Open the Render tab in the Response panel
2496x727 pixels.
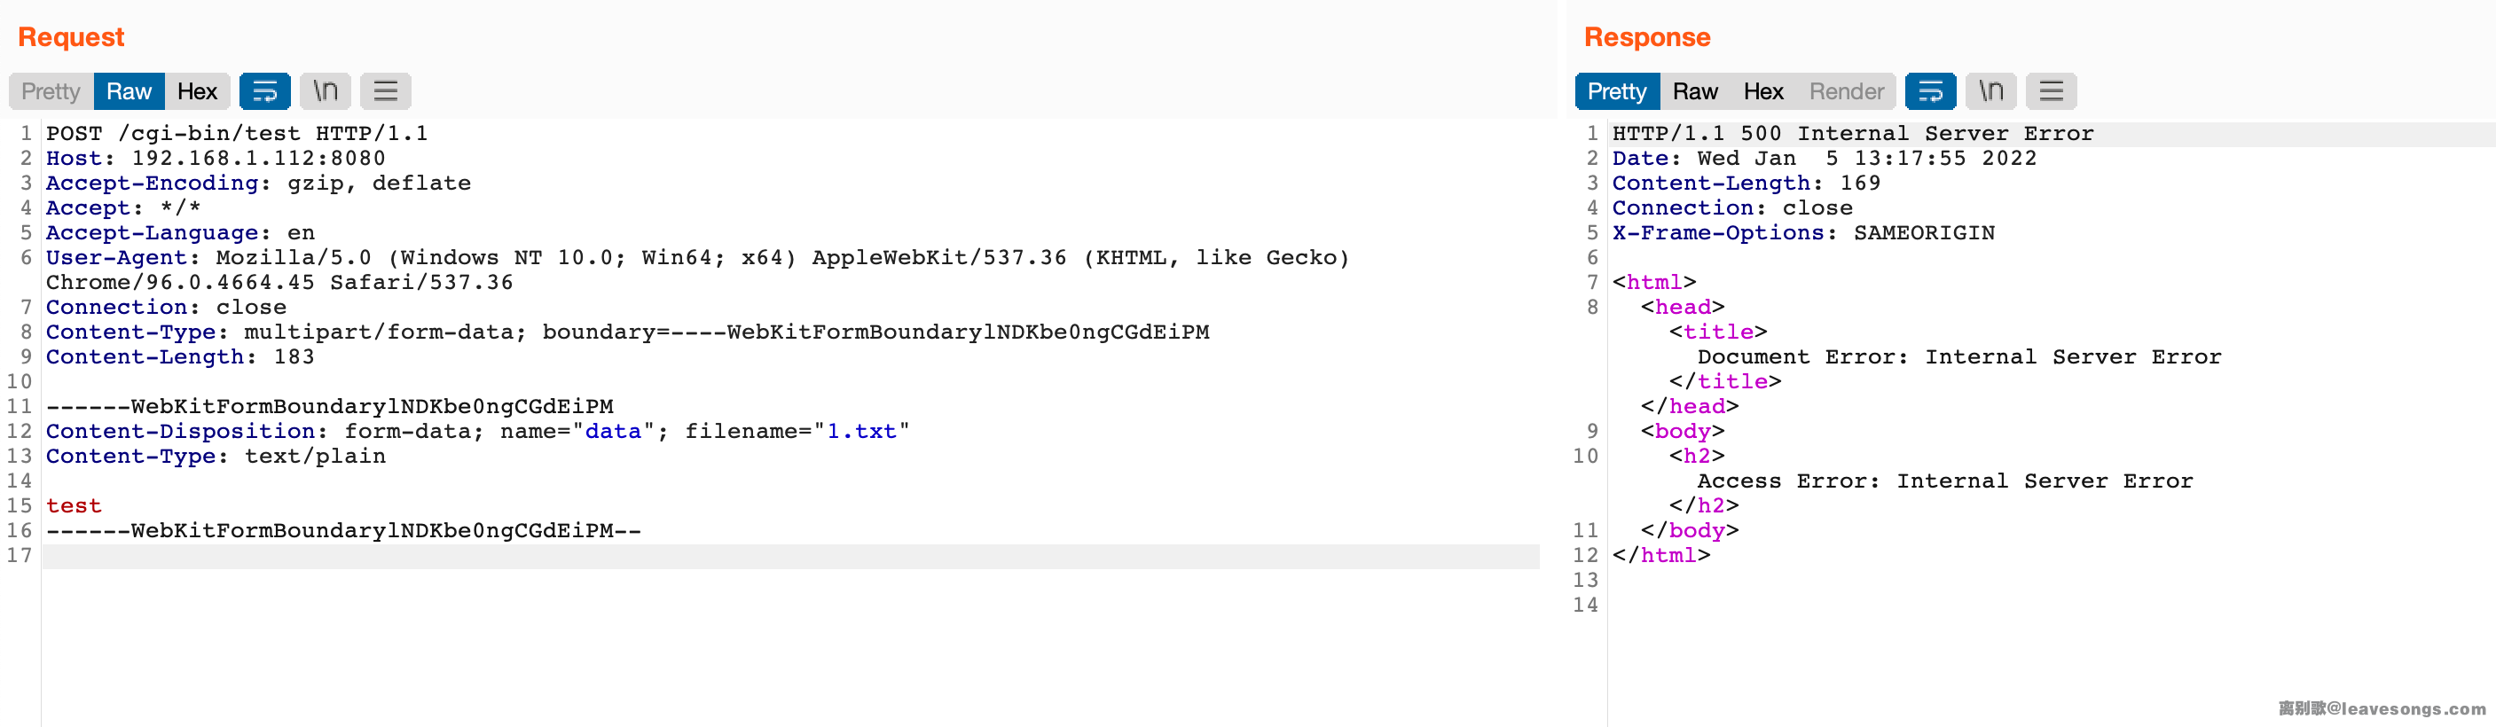coord(1846,91)
